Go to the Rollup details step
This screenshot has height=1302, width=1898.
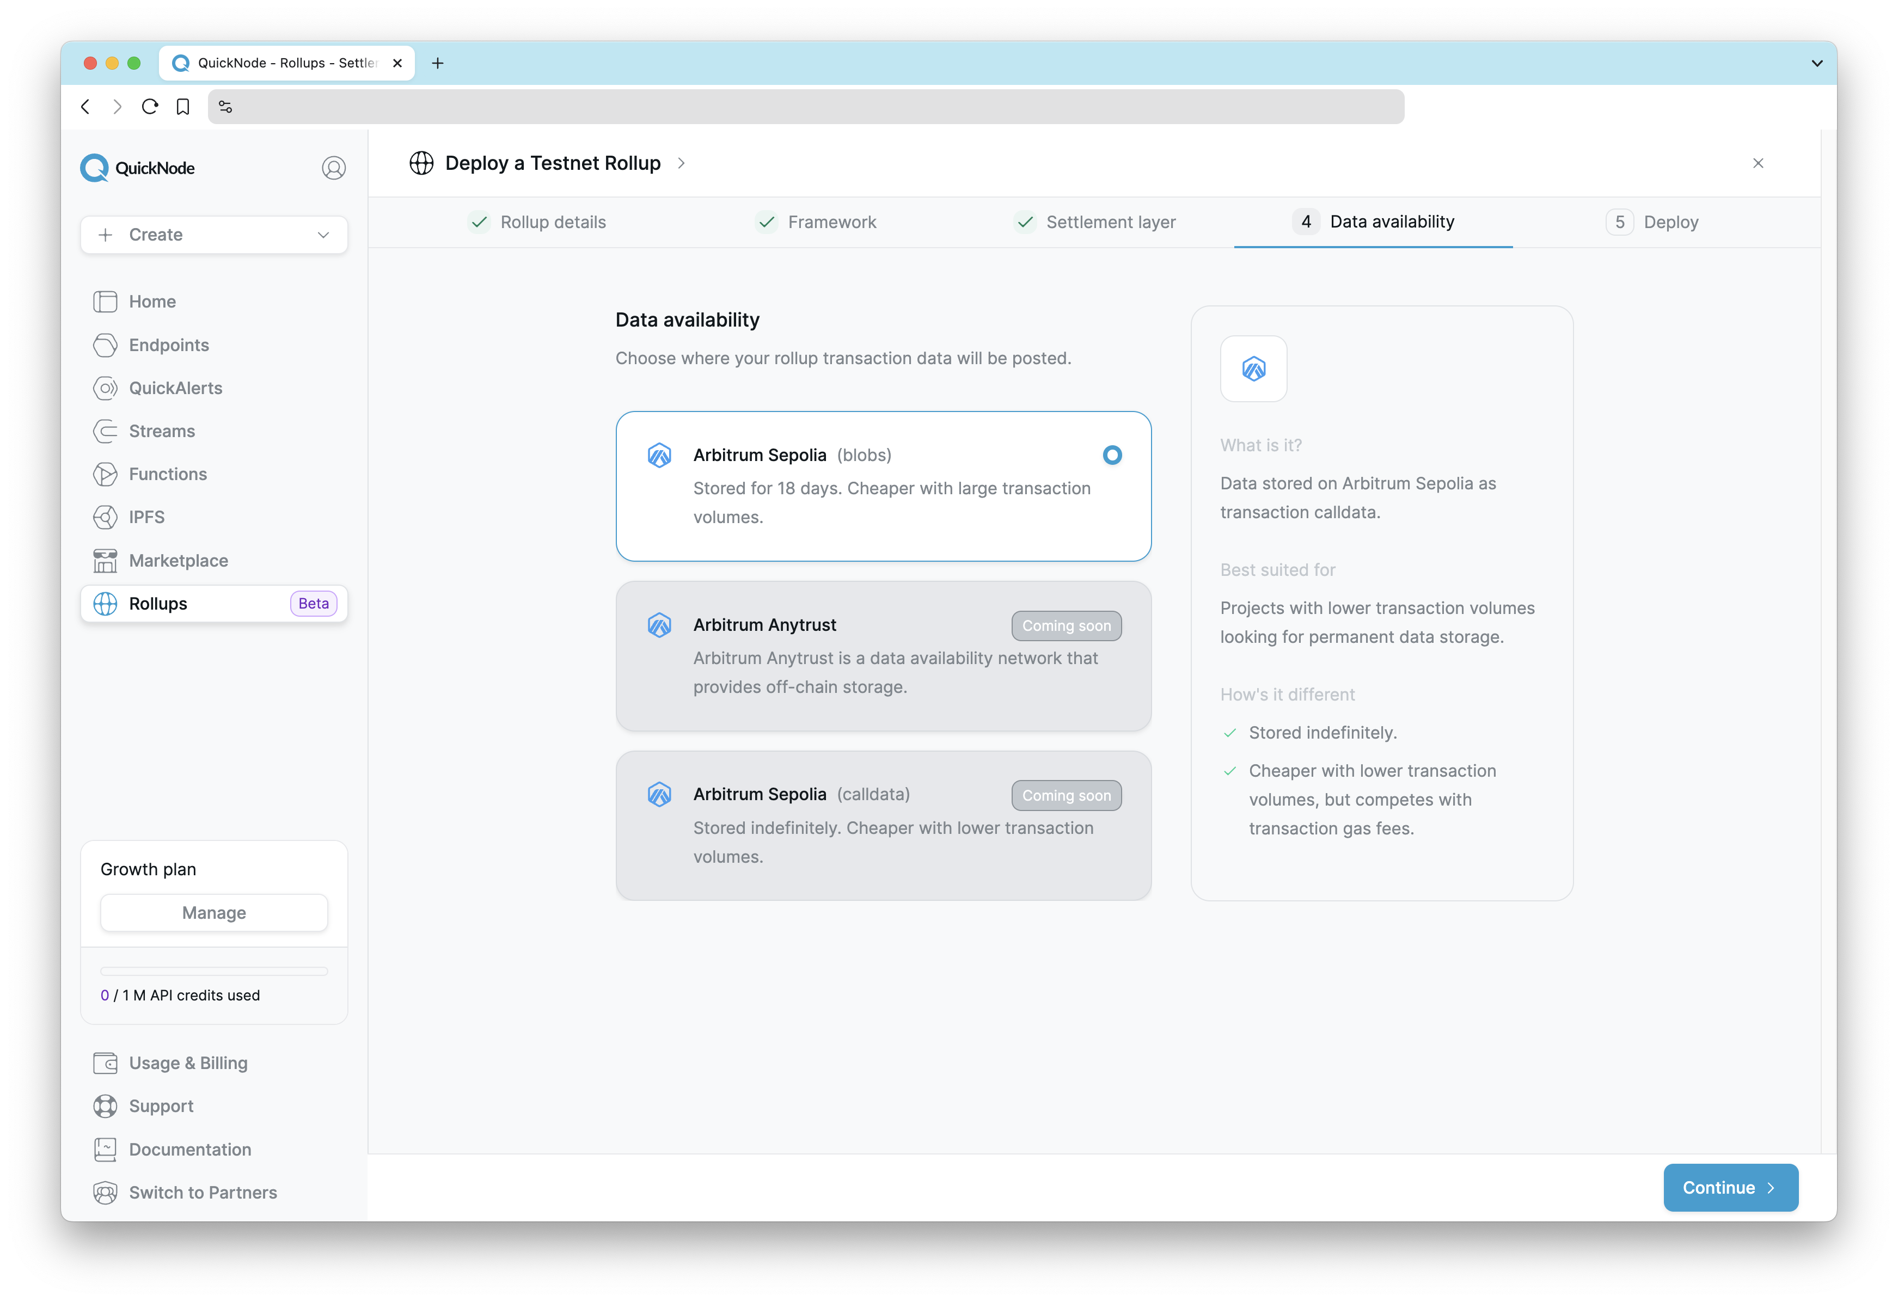[537, 222]
